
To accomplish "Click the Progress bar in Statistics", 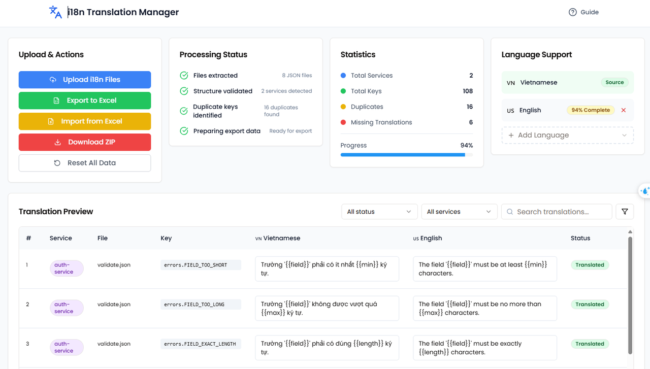I will pyautogui.click(x=406, y=155).
